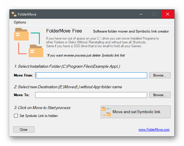Image resolution: width=184 pixels, height=146 pixels.
Task: Click the '2: Select new Destination' instruction text
Action: tap(68, 87)
